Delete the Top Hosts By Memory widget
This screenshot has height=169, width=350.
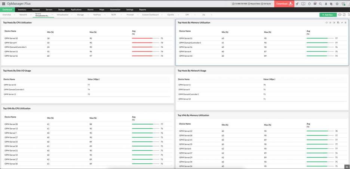point(346,22)
